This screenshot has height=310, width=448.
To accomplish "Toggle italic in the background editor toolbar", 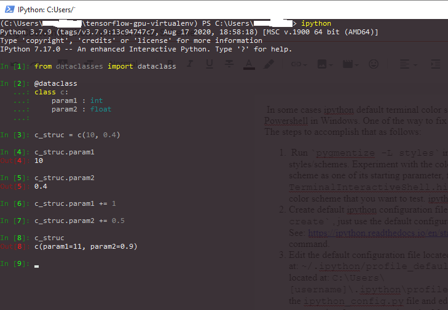I will [189, 64].
